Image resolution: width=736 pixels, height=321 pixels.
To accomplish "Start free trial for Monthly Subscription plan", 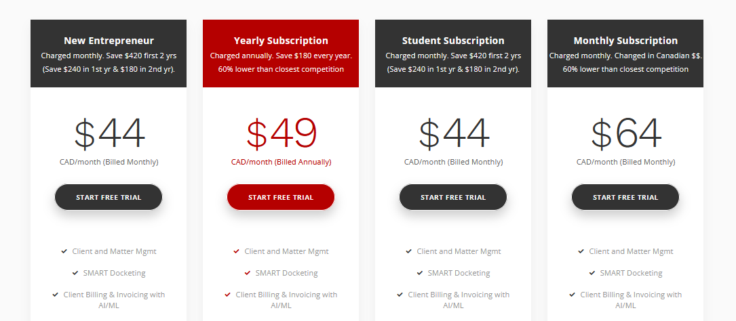I will pos(625,197).
